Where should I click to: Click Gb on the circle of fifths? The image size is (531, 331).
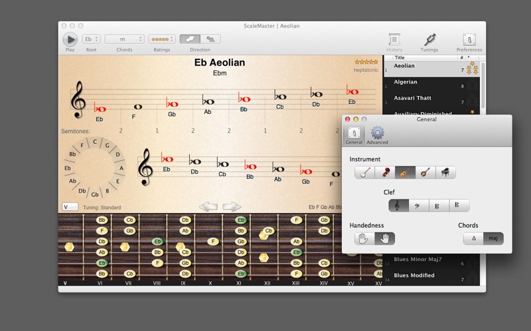pos(95,195)
